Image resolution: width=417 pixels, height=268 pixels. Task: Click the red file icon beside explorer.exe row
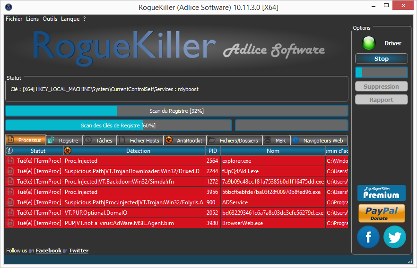10,161
